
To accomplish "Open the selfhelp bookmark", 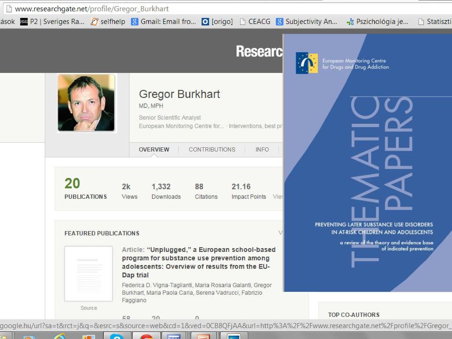I will (108, 22).
